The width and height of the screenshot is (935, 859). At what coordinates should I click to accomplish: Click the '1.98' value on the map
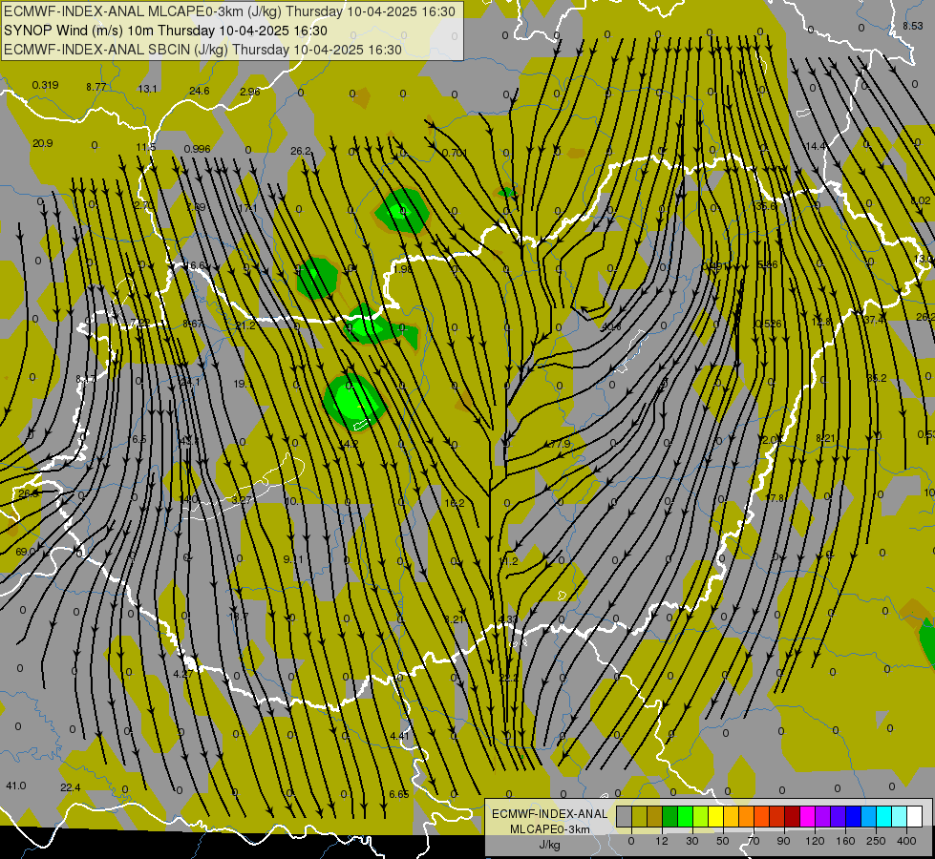pyautogui.click(x=402, y=269)
